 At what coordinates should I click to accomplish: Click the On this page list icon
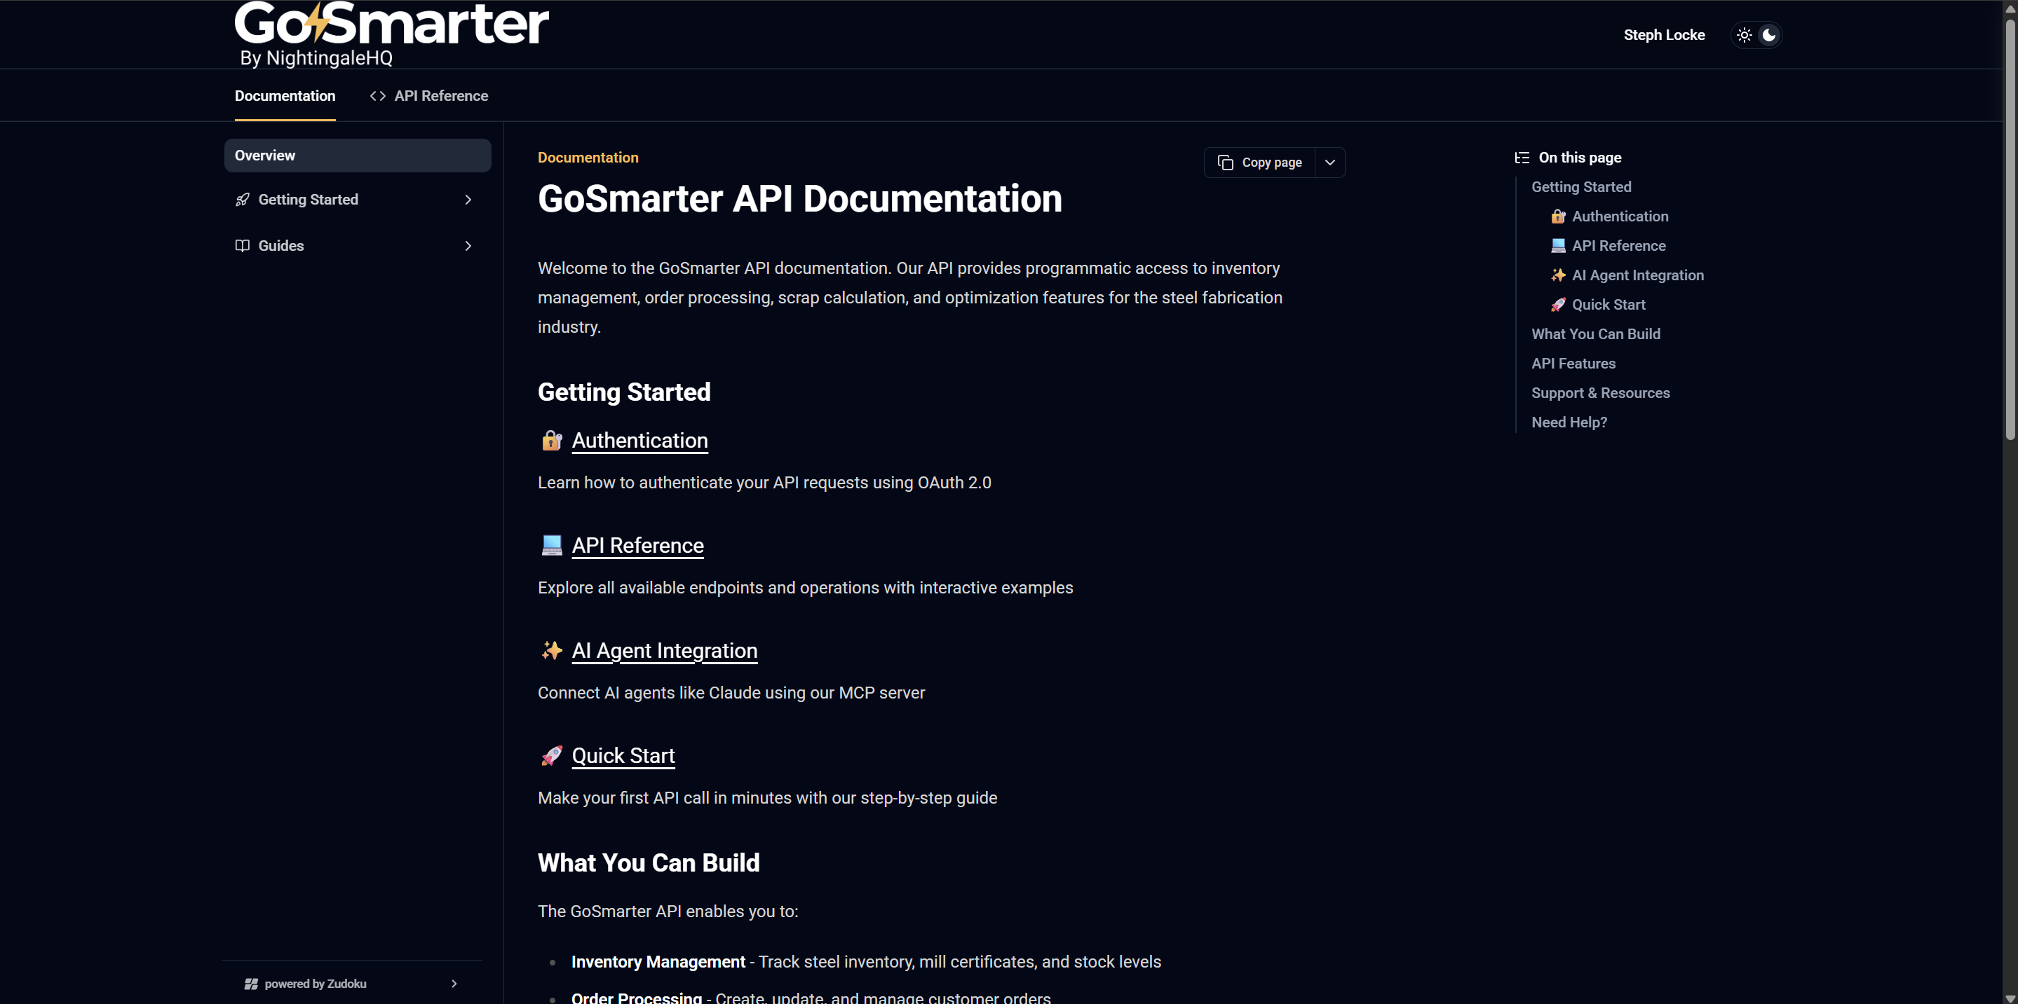point(1522,158)
